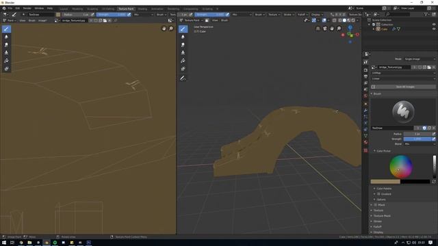Open the Linear interpolation dropdown
The image size is (438, 246).
coord(403,79)
